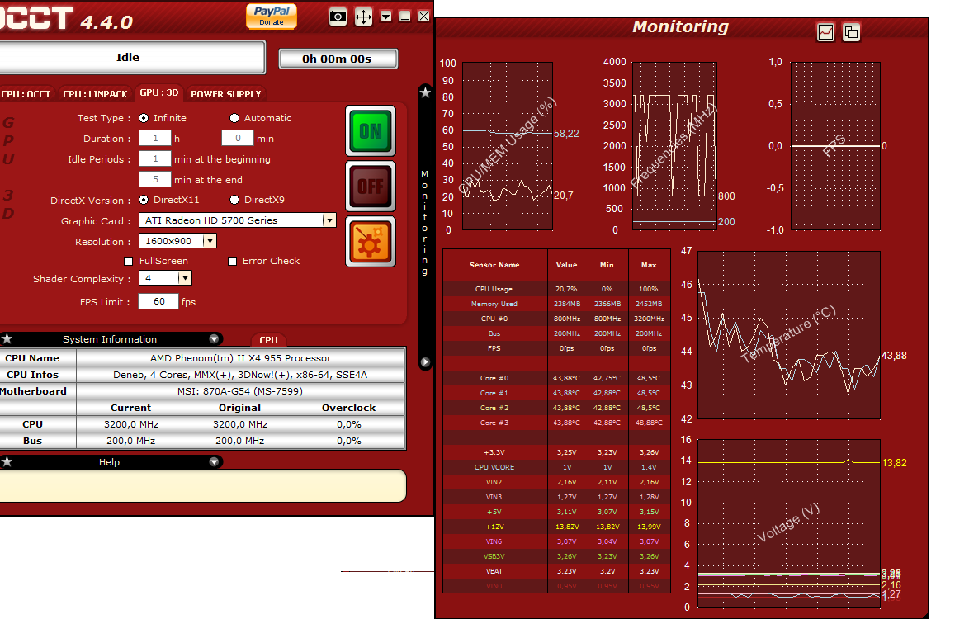Click the Min column header
This screenshot has height=619, width=969.
607,265
